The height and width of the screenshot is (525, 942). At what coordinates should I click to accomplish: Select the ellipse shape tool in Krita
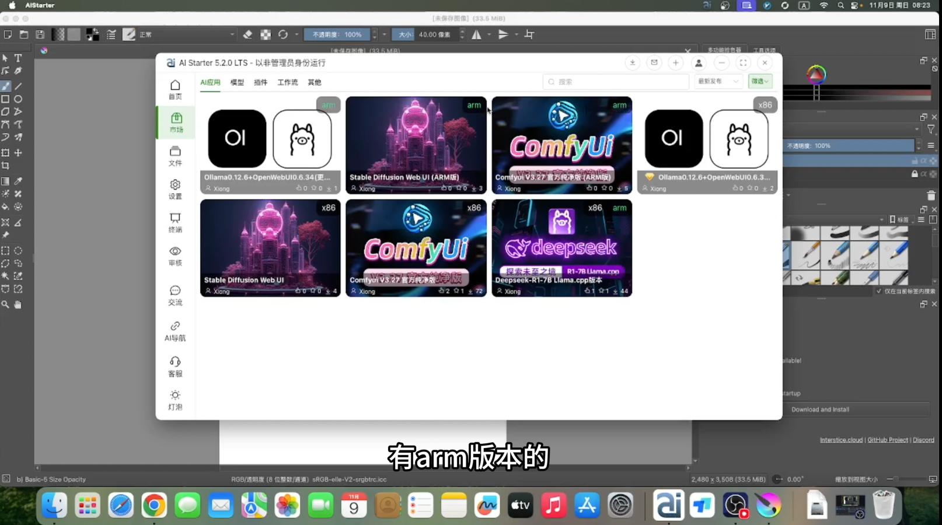[18, 99]
